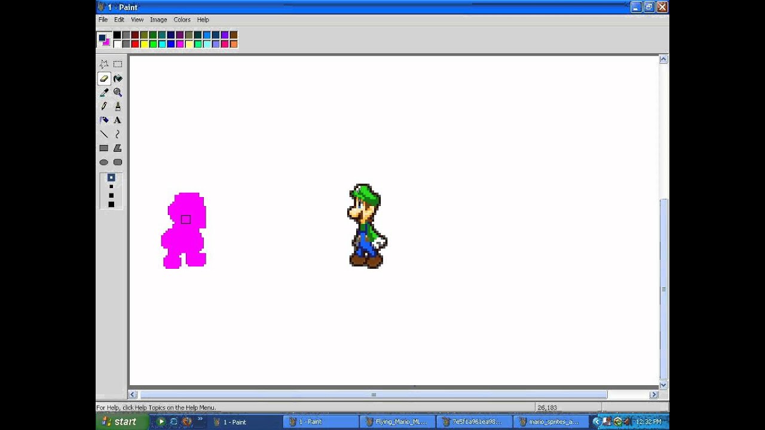Select the Ellipse shape tool
This screenshot has height=430, width=765.
[104, 162]
